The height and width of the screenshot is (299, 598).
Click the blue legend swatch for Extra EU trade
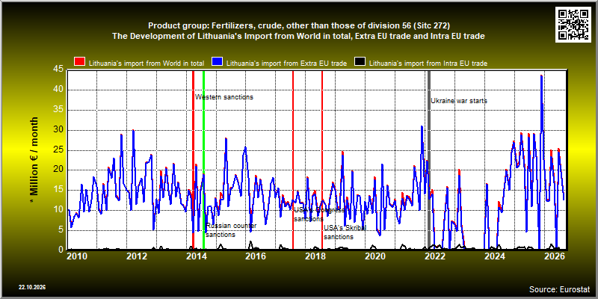[218, 62]
